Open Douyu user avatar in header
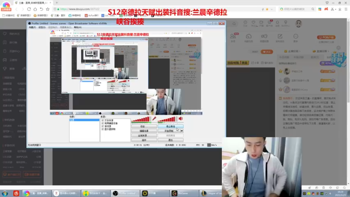Screen dimensions: 350x197 click(298, 23)
